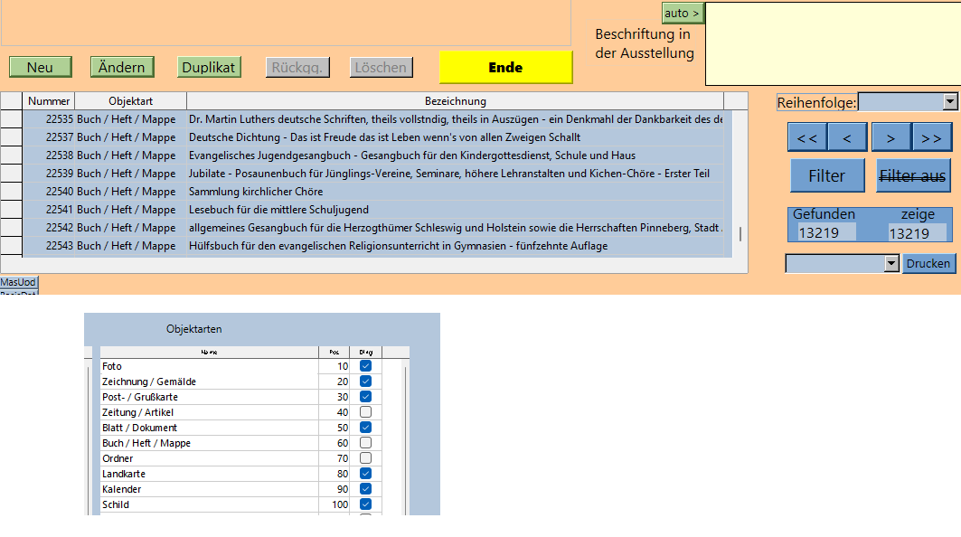The height and width of the screenshot is (537, 961).
Task: Toggle the Foto checkbox
Action: [365, 366]
